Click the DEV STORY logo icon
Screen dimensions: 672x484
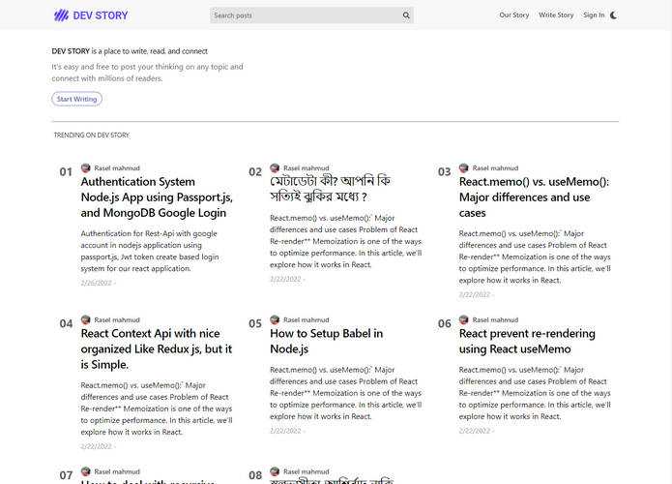pos(61,15)
